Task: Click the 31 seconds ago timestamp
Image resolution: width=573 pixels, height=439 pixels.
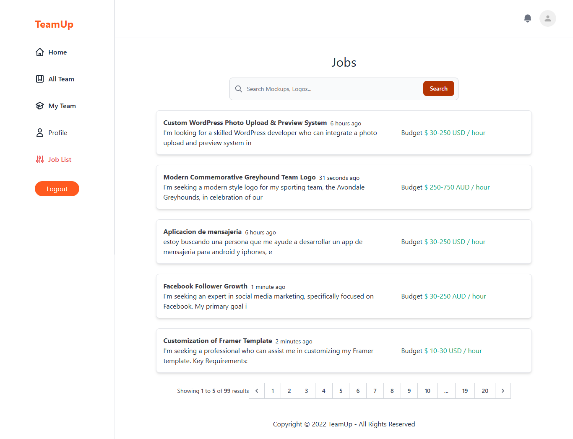Action: (339, 178)
